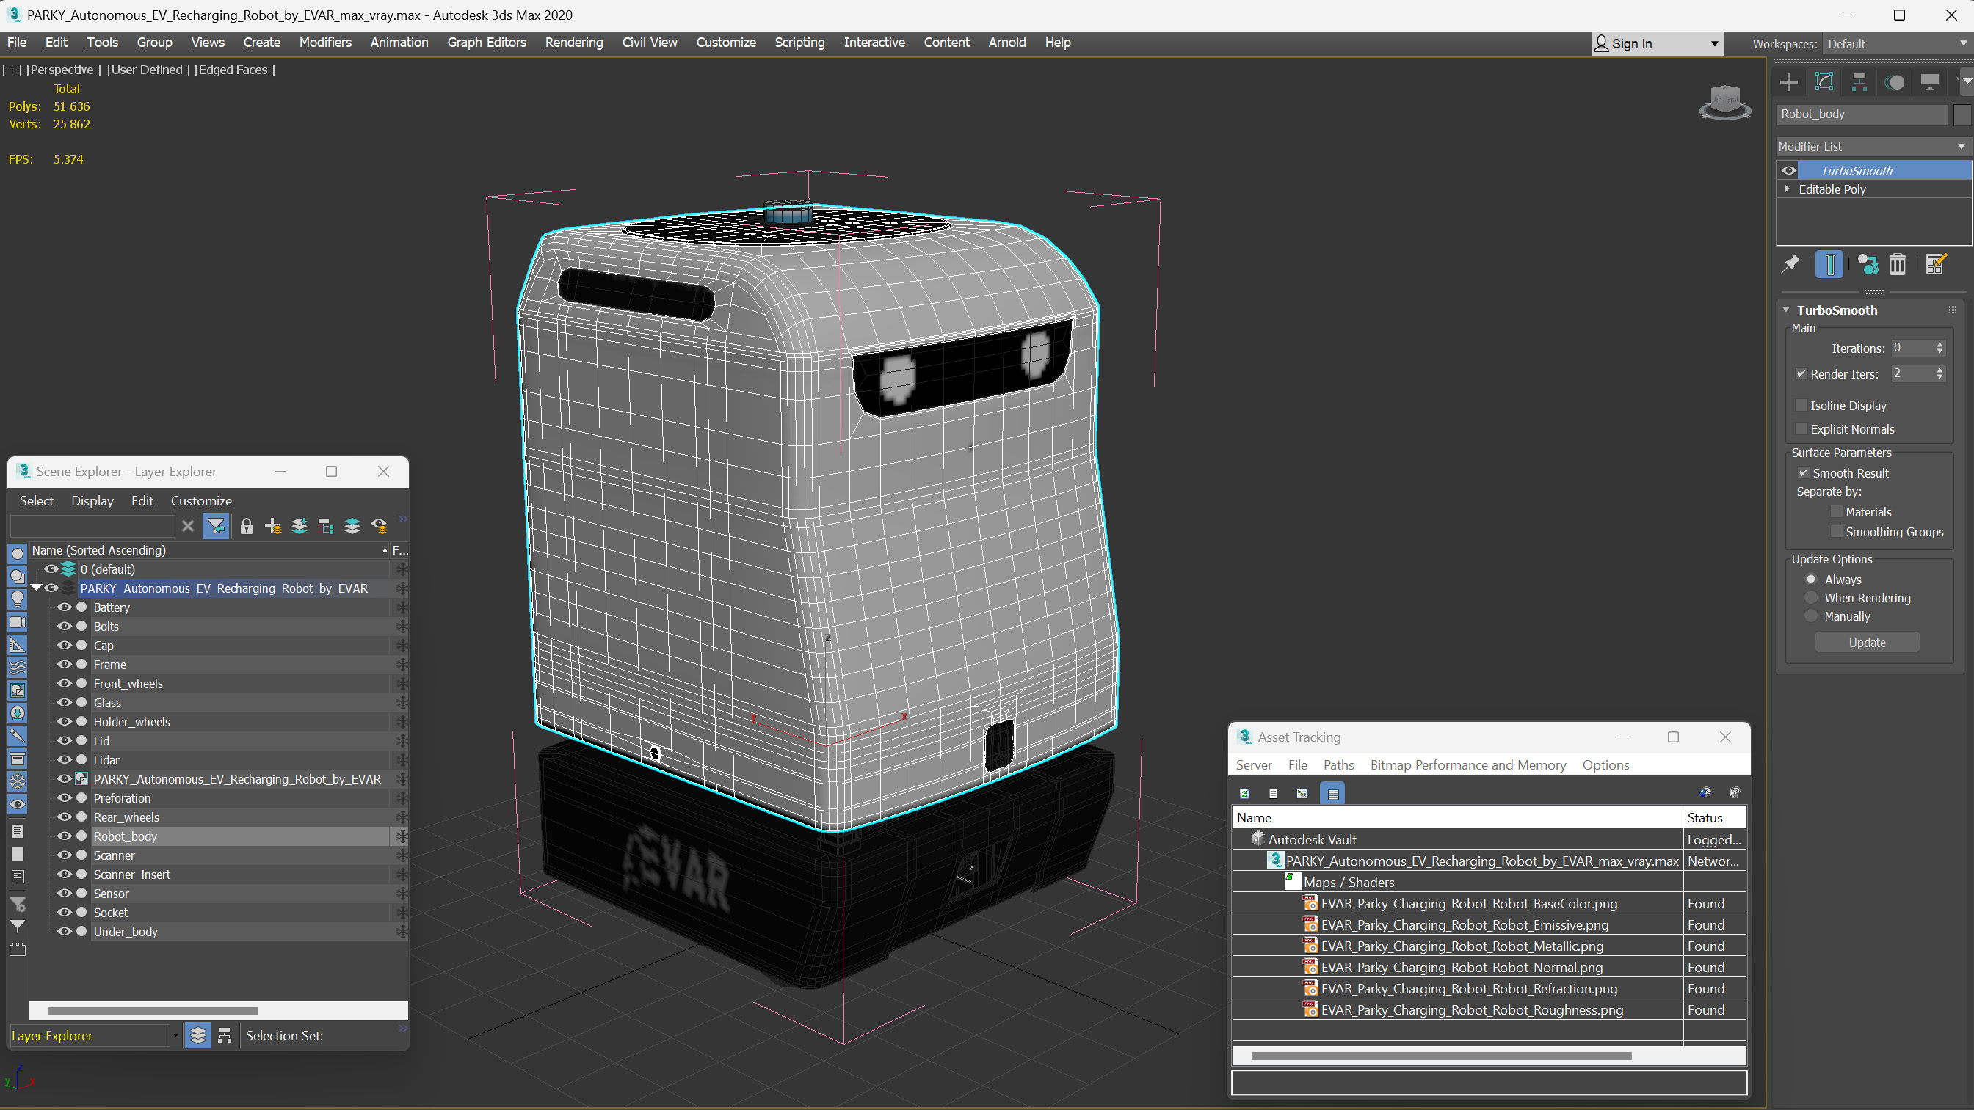Expand the Editable Poly modifier entry
1974x1110 pixels.
(1788, 189)
